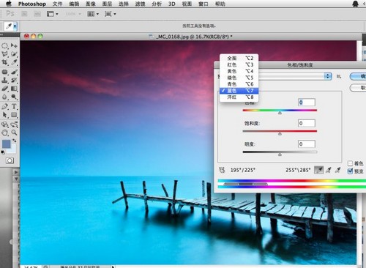This screenshot has height=268, width=366.
Task: Select the Pen tool
Action: tap(4, 106)
